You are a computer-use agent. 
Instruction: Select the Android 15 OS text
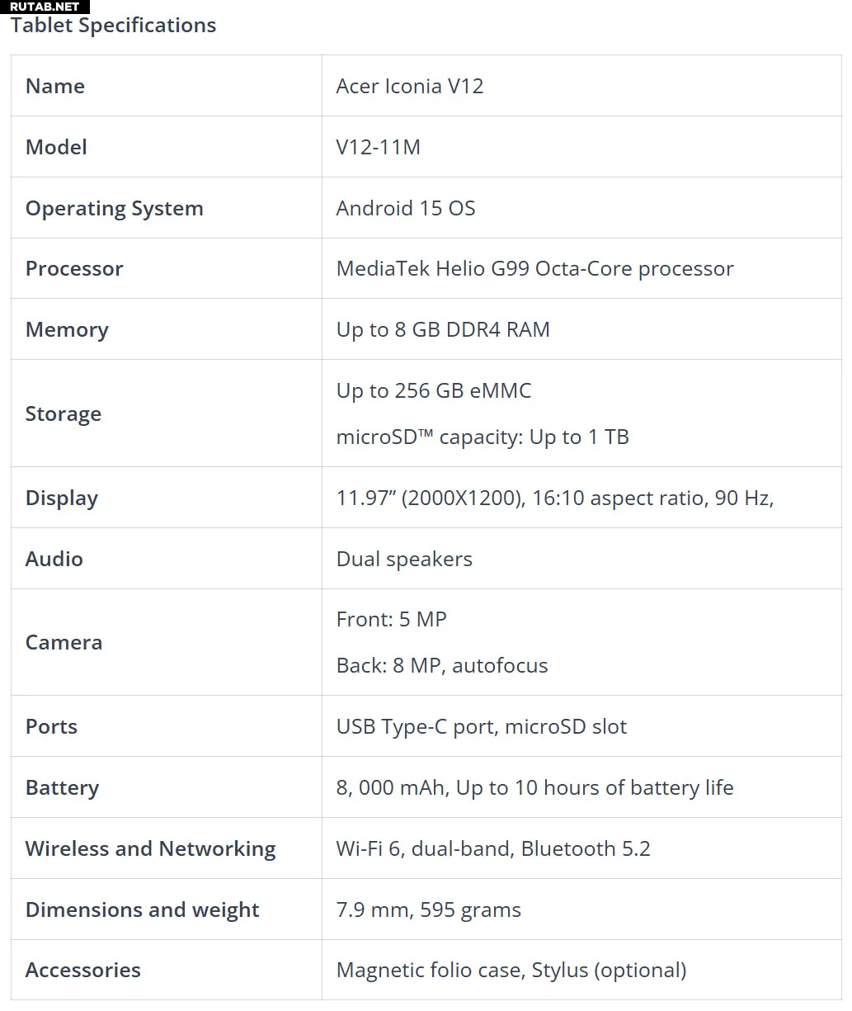coord(406,208)
